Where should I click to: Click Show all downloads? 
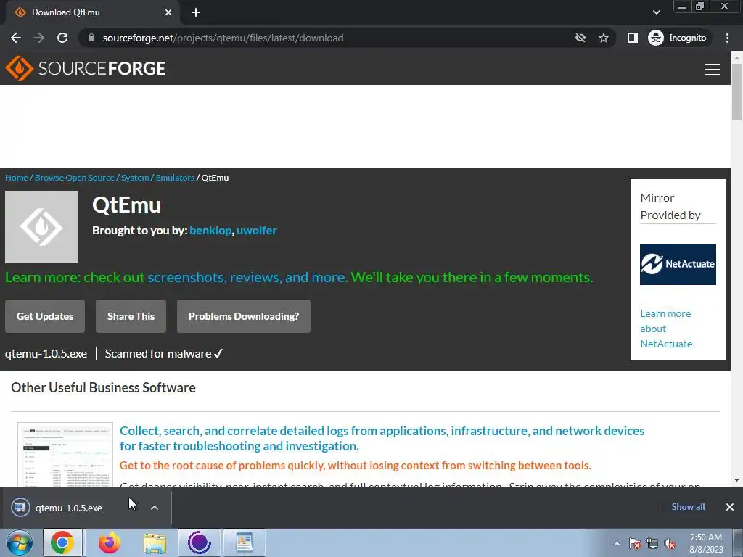tap(688, 507)
